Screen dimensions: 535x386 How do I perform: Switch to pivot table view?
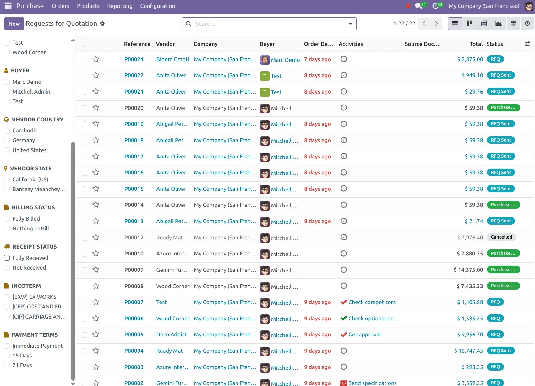[484, 24]
